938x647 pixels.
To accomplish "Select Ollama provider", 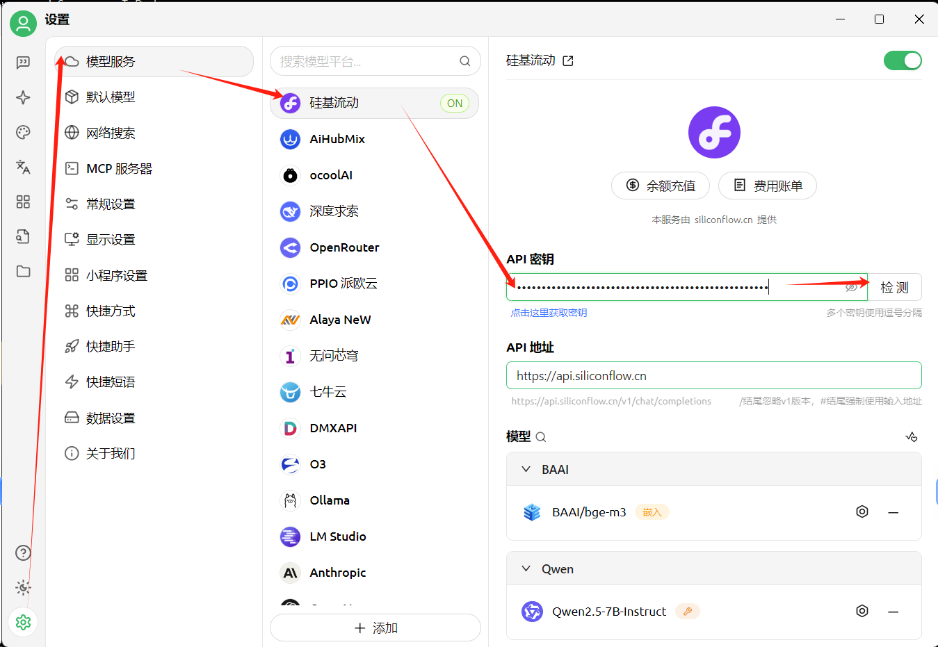I will (x=375, y=500).
